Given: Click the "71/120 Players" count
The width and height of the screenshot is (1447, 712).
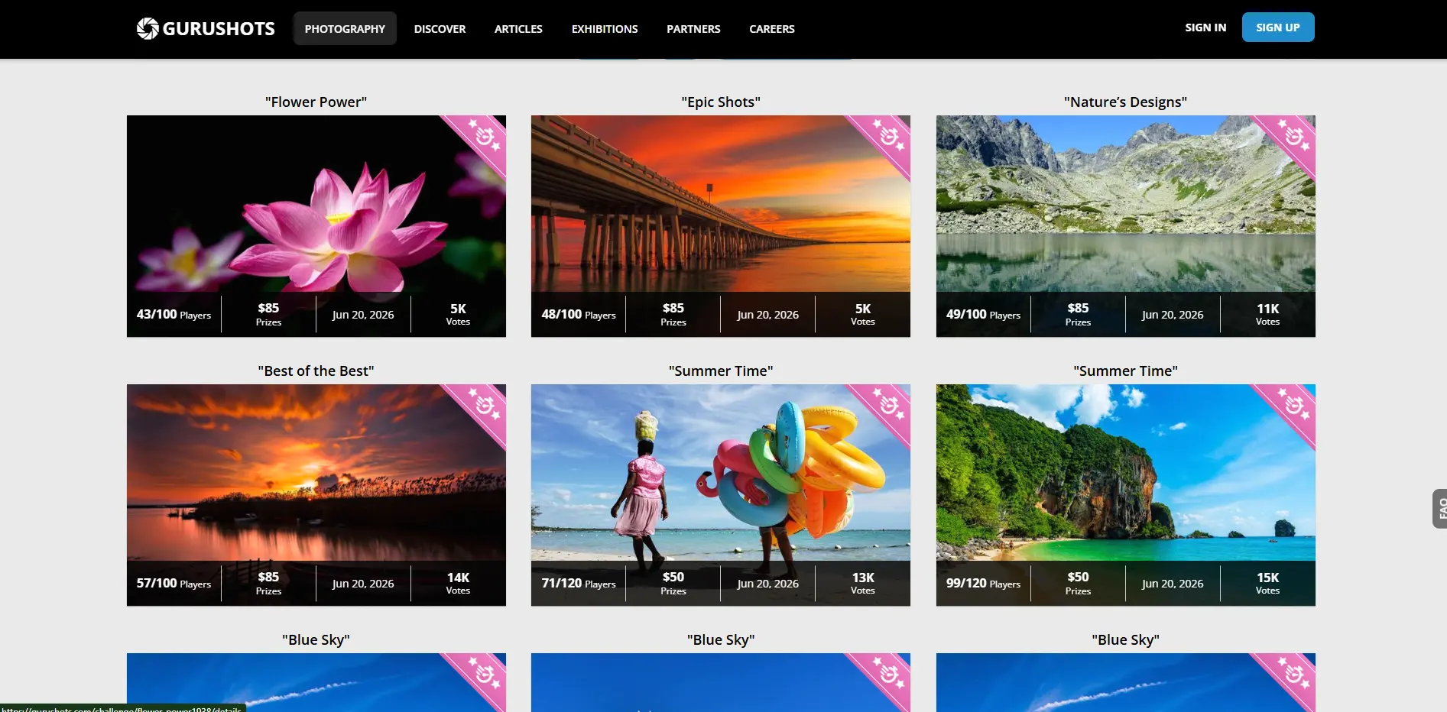Looking at the screenshot, I should tap(579, 583).
